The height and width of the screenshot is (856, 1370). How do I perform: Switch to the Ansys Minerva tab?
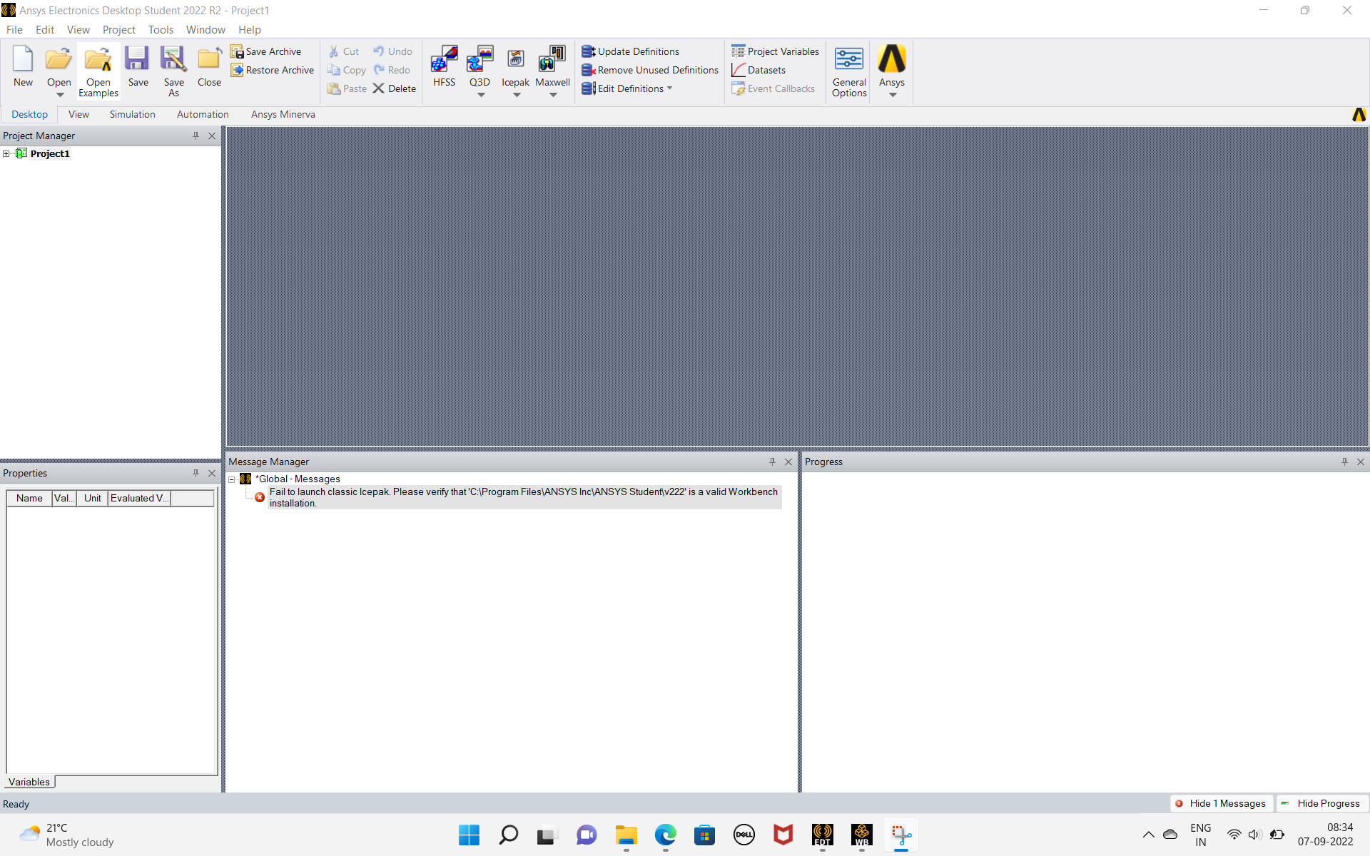(x=283, y=114)
